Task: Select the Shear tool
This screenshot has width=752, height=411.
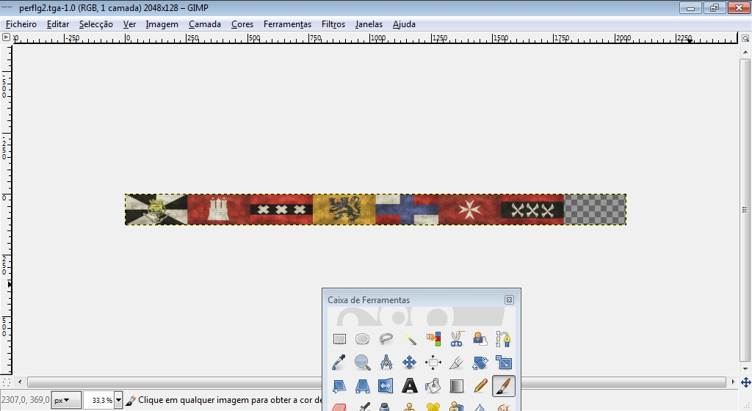Action: (x=339, y=386)
